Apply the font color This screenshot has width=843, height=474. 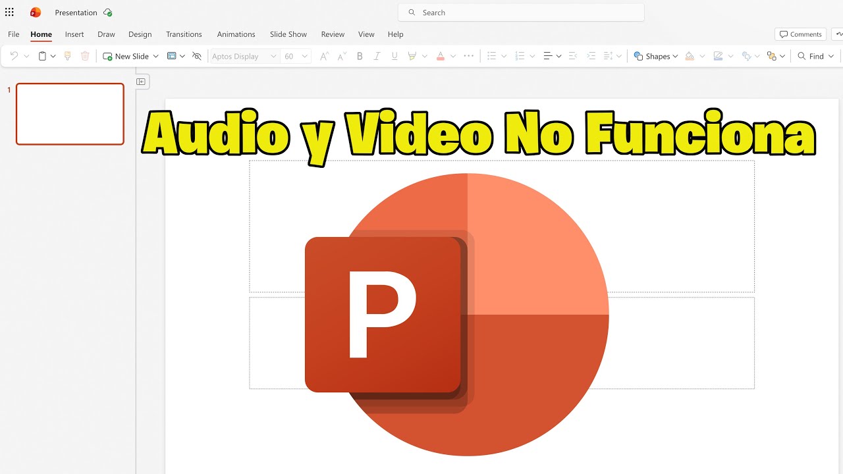(441, 56)
